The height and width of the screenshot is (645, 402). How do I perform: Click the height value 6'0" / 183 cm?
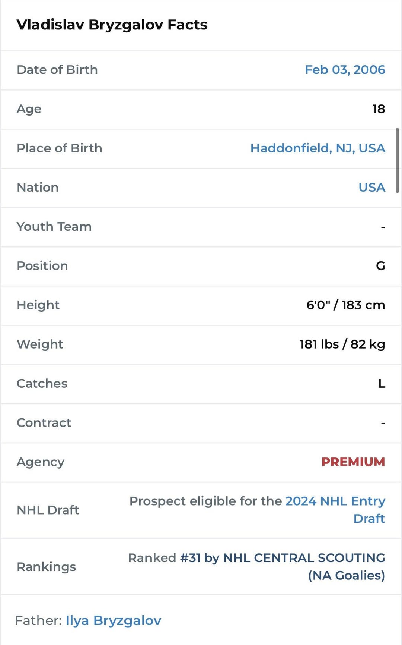coord(345,305)
